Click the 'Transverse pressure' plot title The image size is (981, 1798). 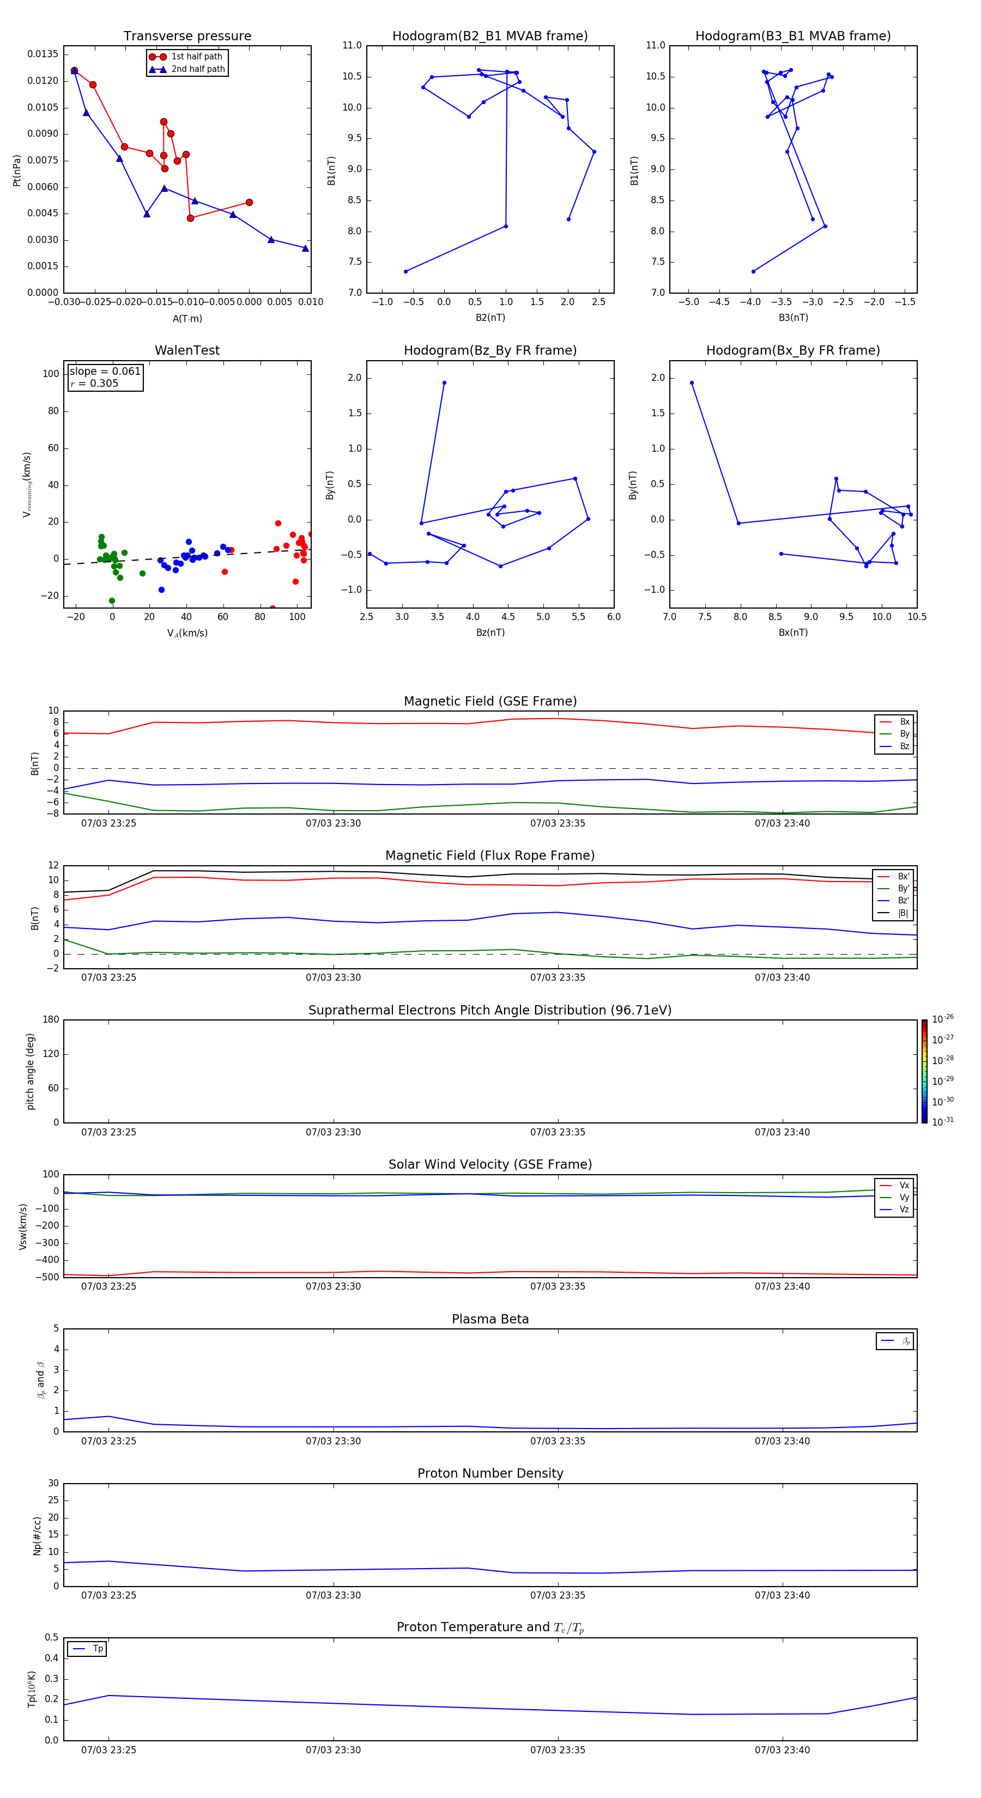pos(187,37)
